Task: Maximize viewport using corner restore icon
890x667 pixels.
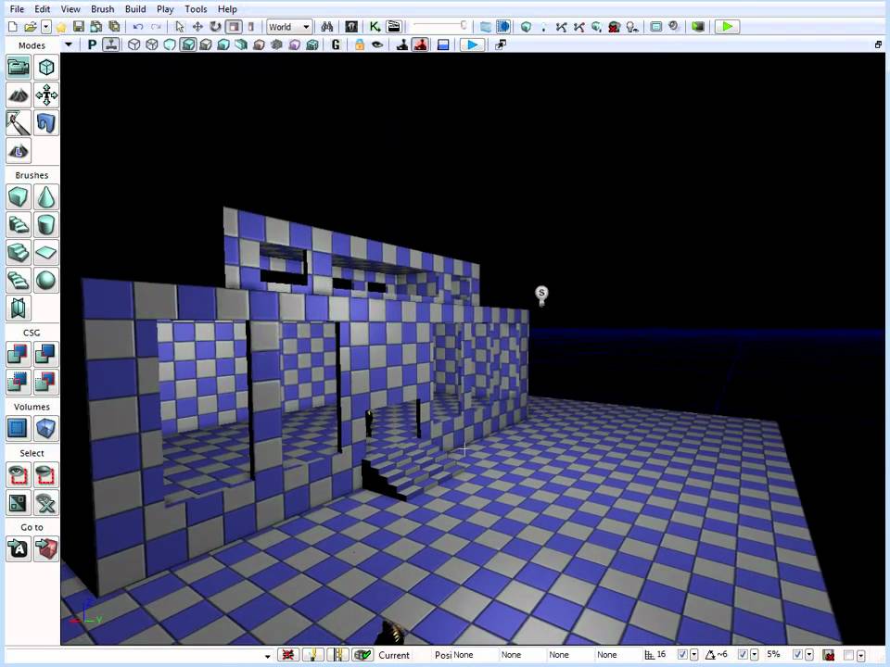Action: [878, 44]
